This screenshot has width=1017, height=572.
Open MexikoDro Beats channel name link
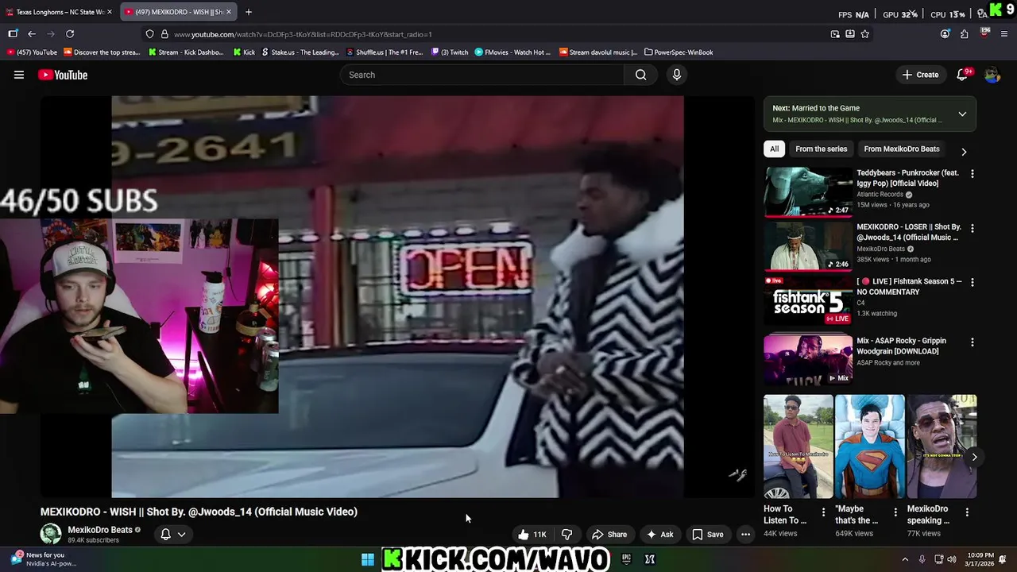click(x=100, y=530)
